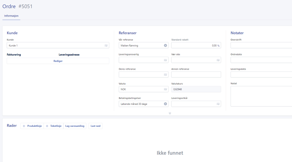
Task: Open the Leveringsansvarlig lookup icon
Action: point(165,60)
